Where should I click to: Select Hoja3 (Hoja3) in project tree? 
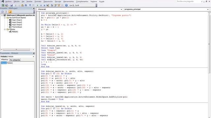coord(17,25)
